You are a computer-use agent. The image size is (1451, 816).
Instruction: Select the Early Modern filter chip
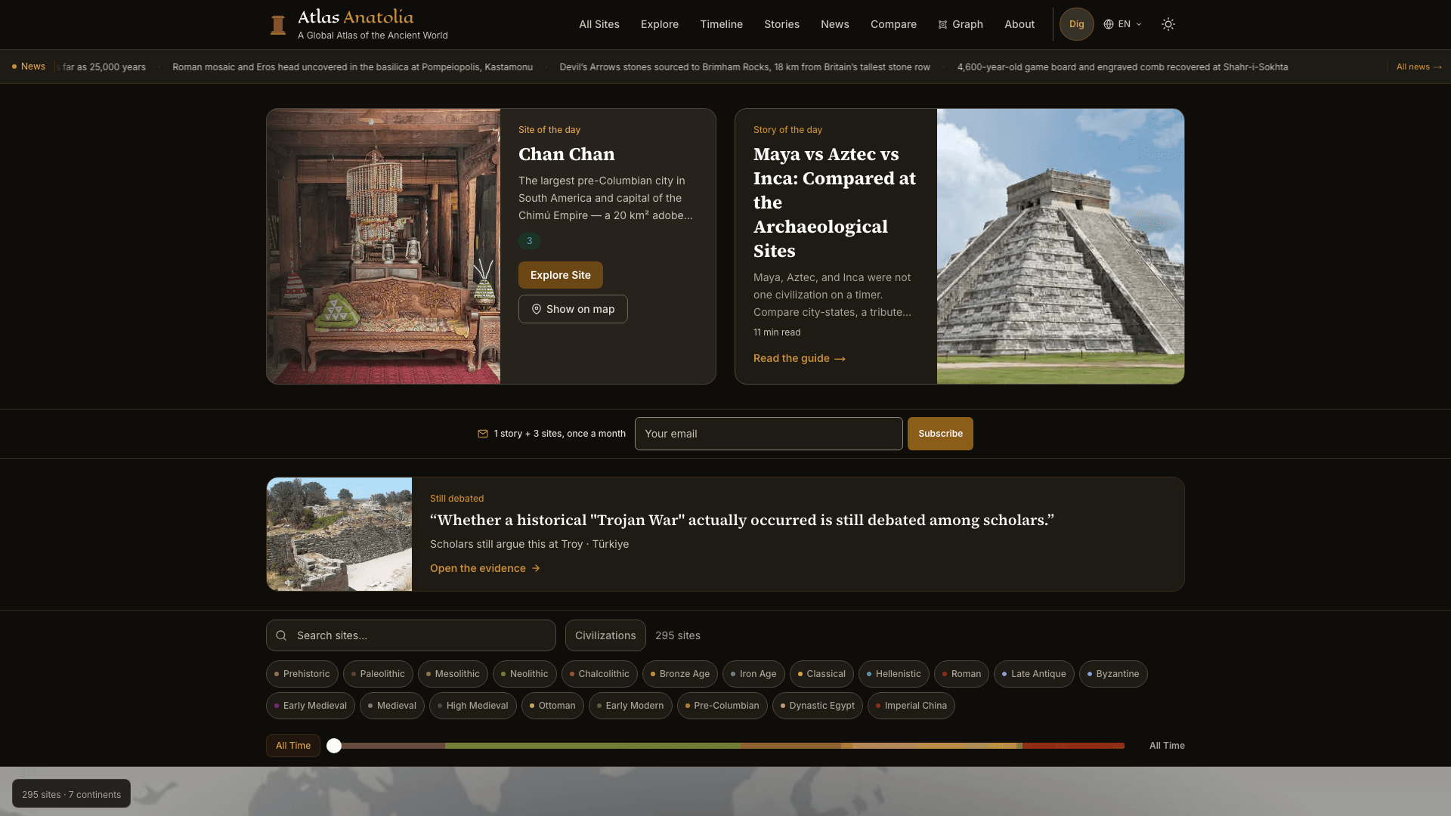[630, 706]
